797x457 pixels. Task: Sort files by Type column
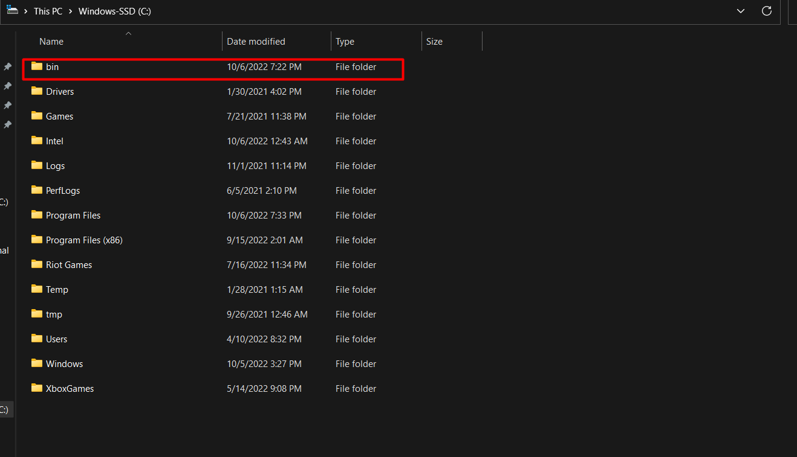(345, 42)
